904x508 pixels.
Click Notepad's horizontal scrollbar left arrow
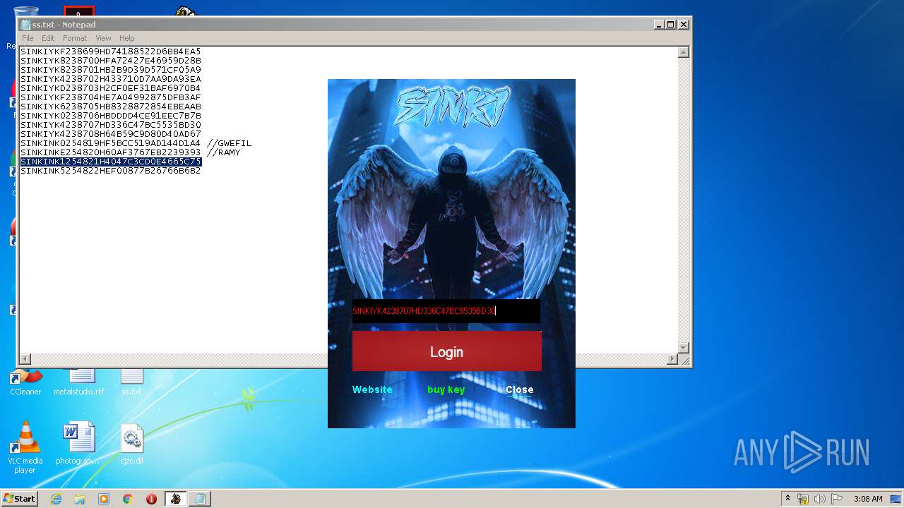tap(25, 359)
